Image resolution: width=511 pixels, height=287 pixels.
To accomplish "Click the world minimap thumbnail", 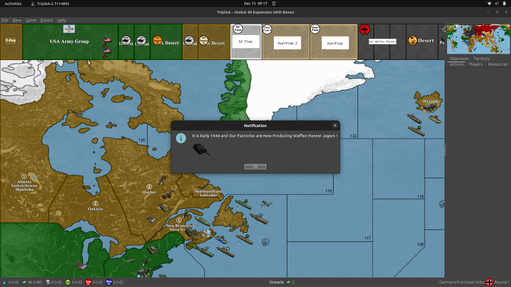I will tap(478, 39).
